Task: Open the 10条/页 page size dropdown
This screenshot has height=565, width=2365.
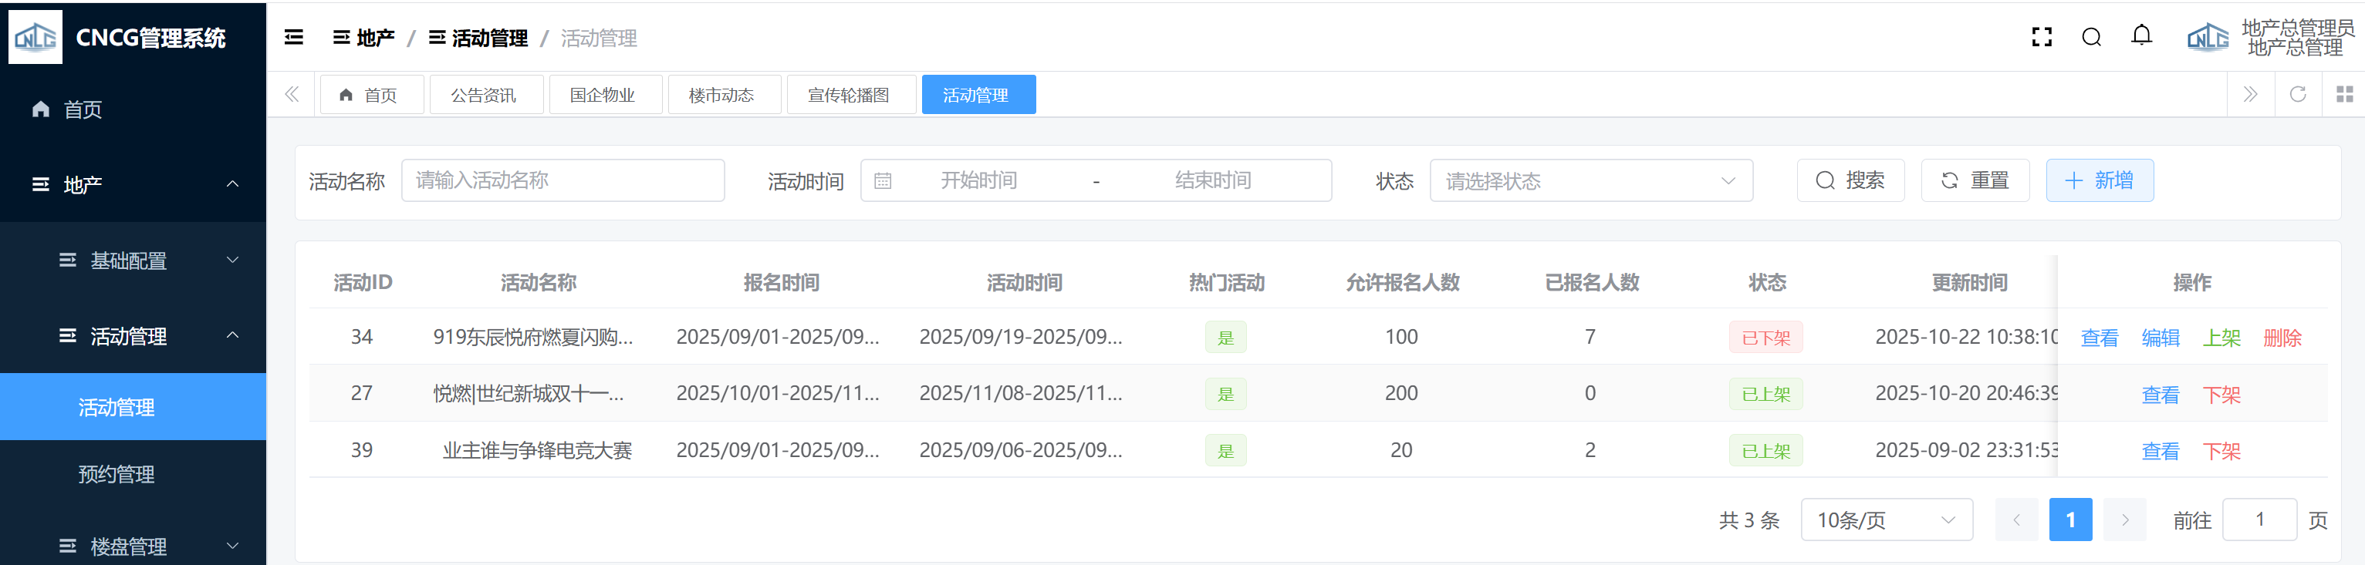Action: pos(1886,520)
